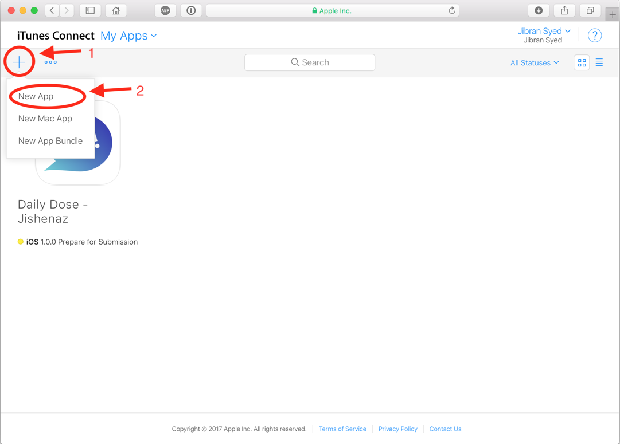Open the help question mark icon
Screen dimensions: 620x444
click(595, 36)
